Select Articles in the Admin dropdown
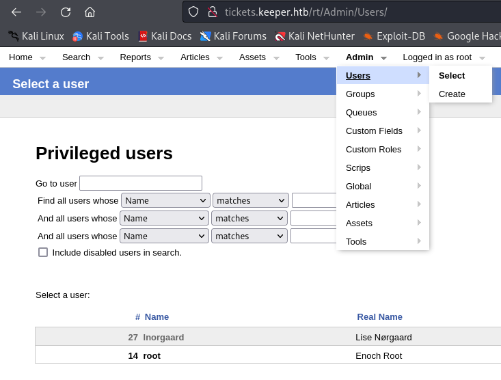This screenshot has height=380, width=501. 383,205
